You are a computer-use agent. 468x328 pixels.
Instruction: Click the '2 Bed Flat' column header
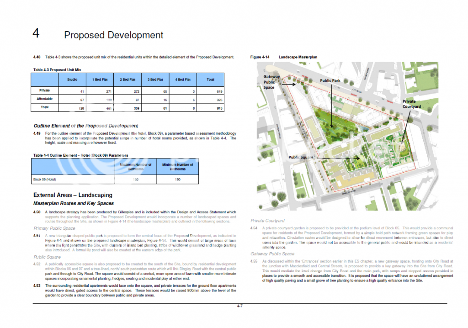click(x=128, y=79)
